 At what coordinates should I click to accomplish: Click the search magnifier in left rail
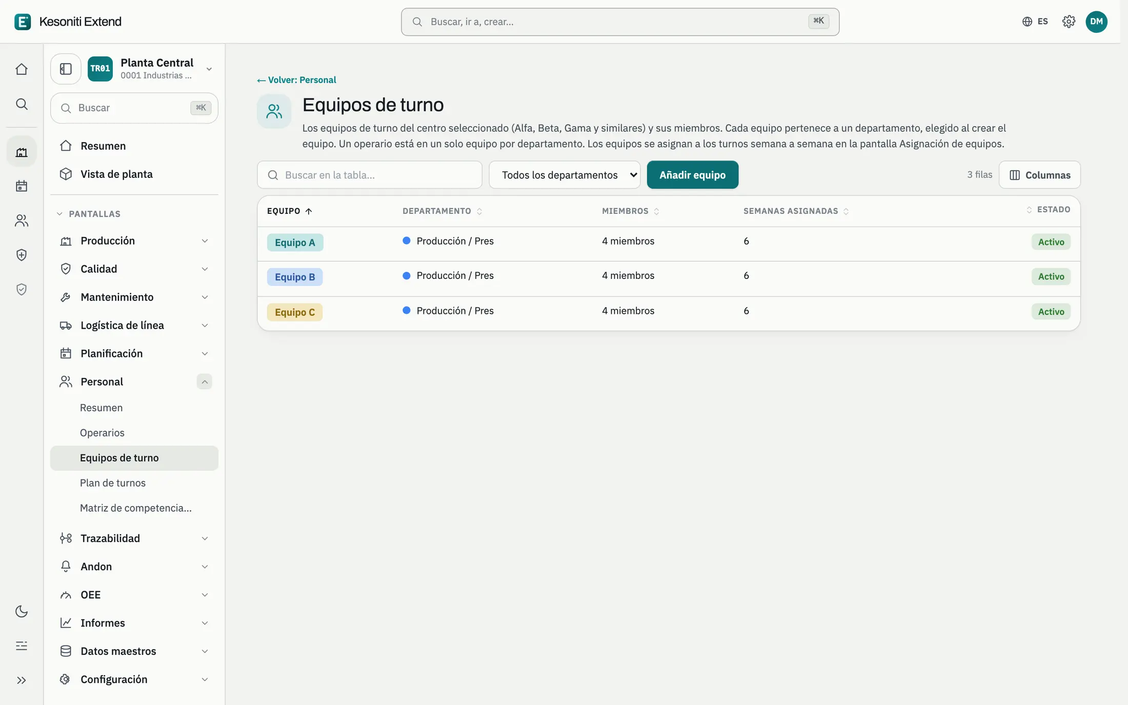tap(22, 104)
